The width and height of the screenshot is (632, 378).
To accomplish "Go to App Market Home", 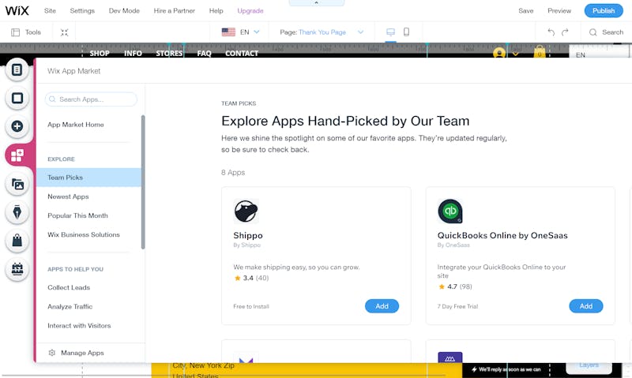I will (x=75, y=125).
